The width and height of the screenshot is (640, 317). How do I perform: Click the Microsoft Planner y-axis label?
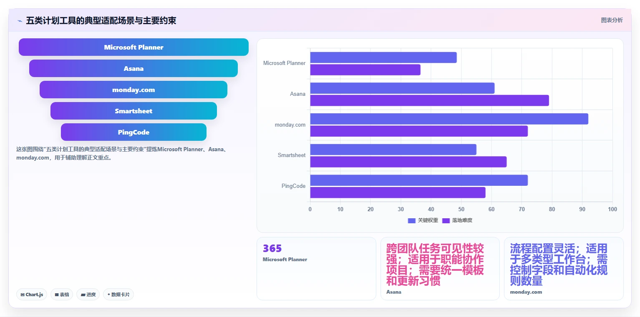(284, 63)
